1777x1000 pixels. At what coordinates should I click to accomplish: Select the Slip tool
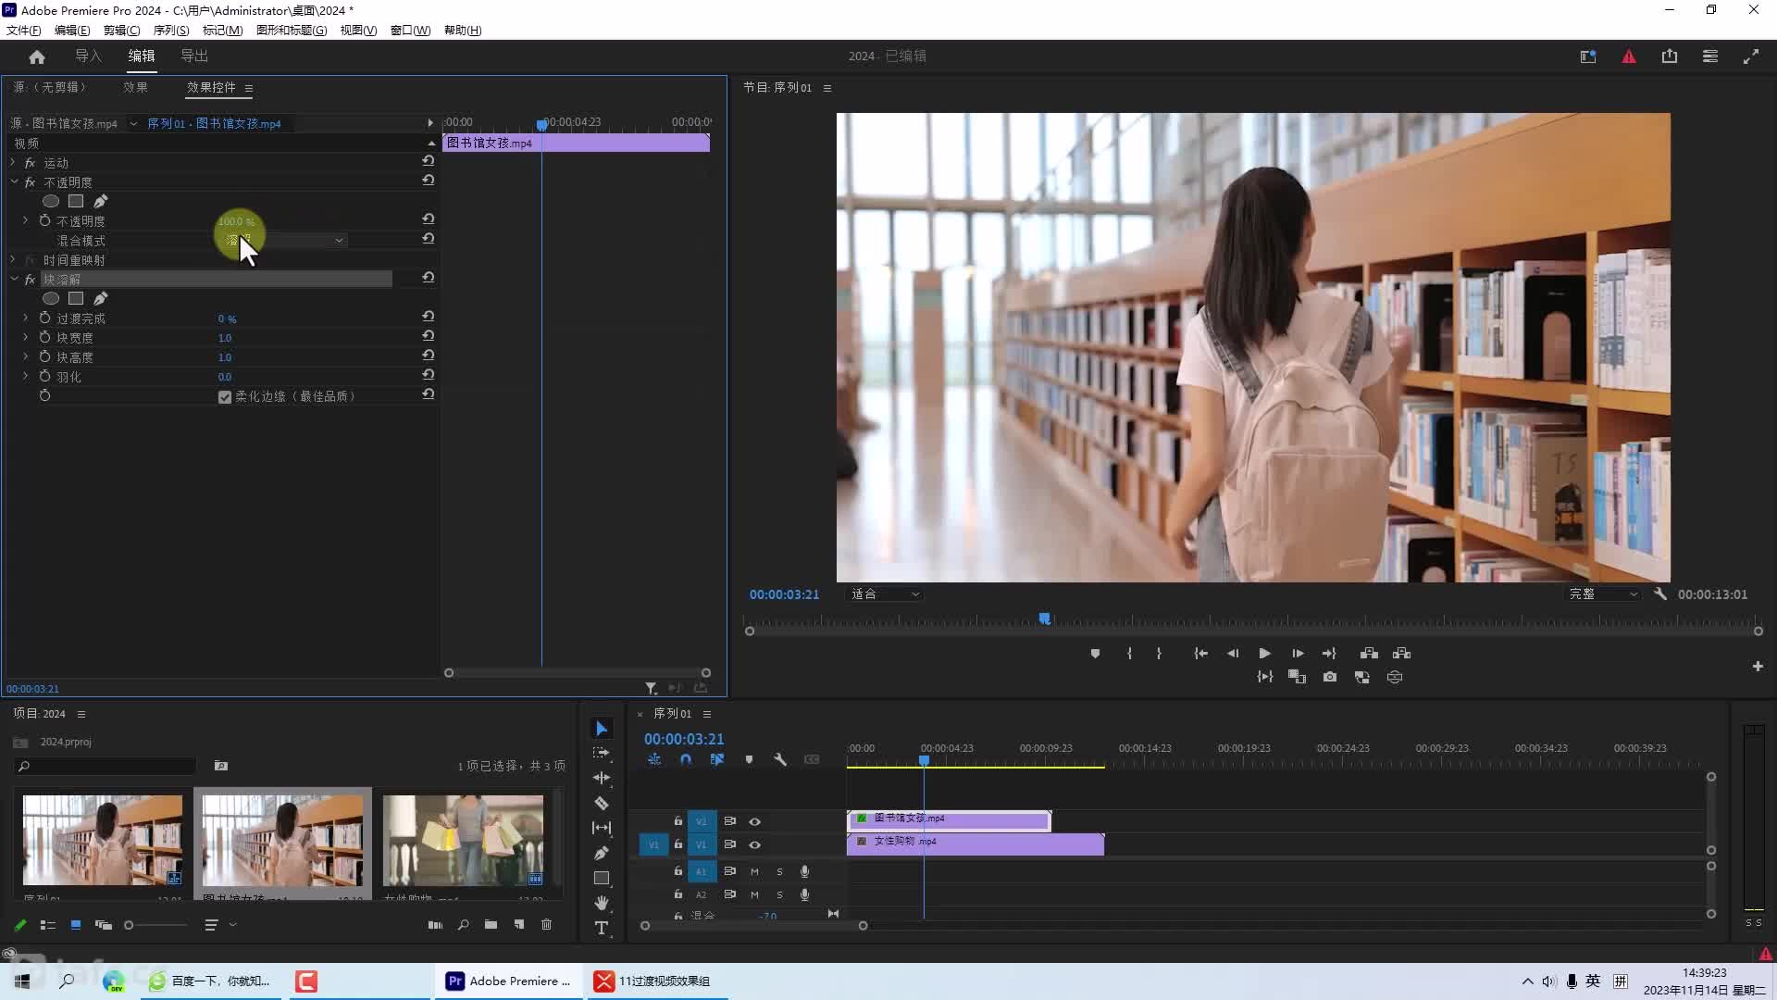click(602, 828)
